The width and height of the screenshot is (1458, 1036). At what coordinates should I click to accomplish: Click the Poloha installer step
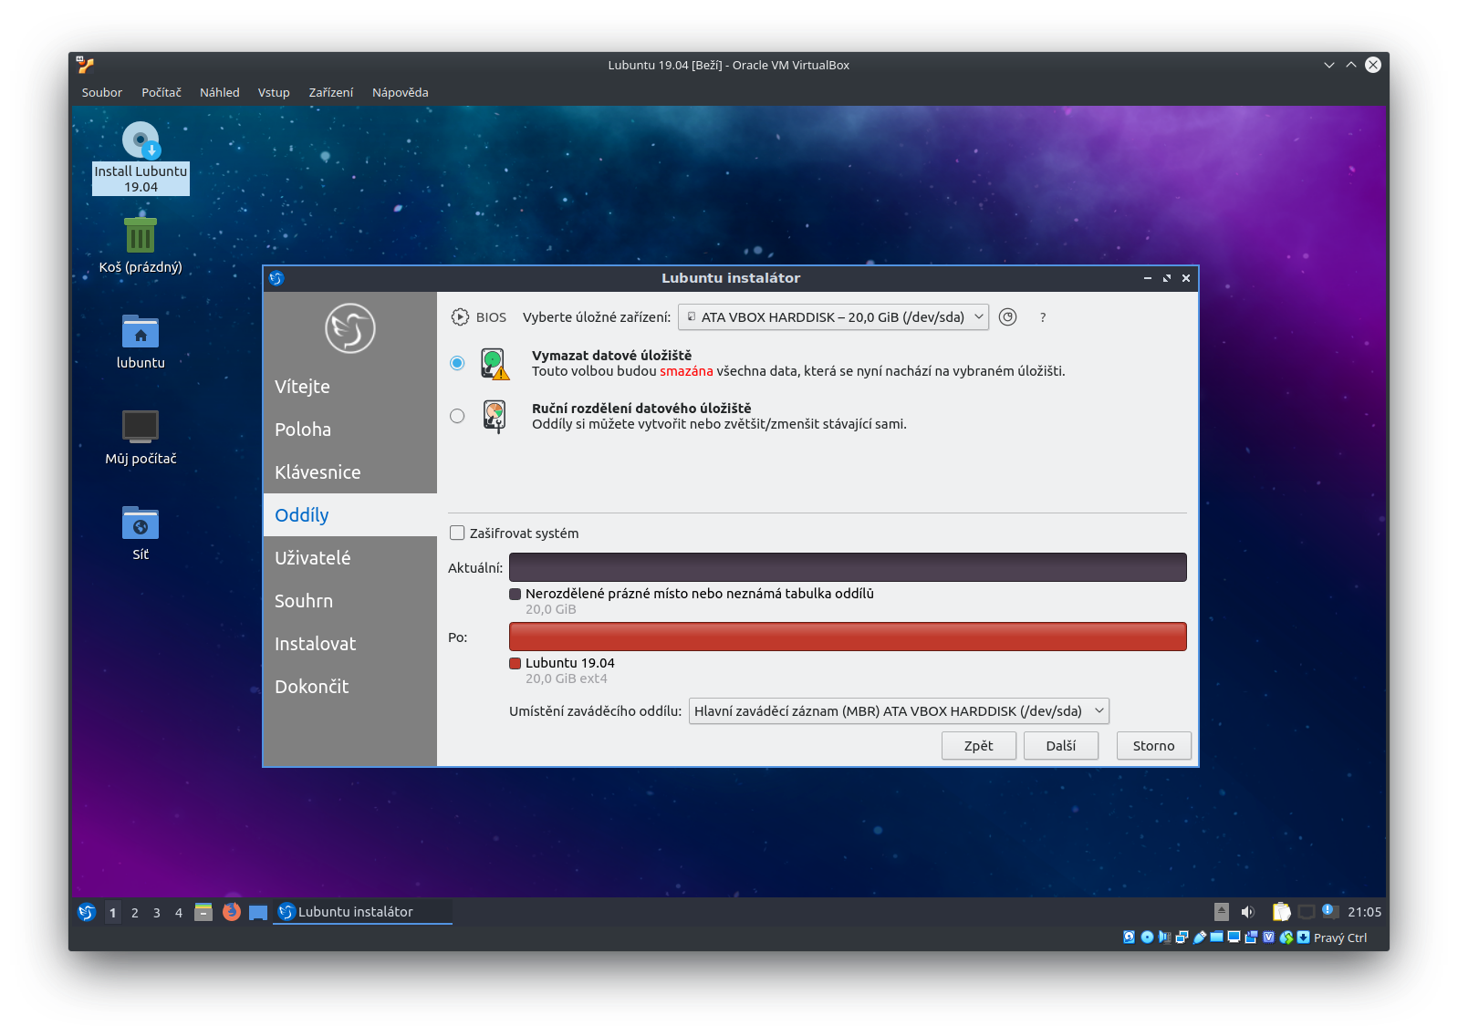coord(350,430)
